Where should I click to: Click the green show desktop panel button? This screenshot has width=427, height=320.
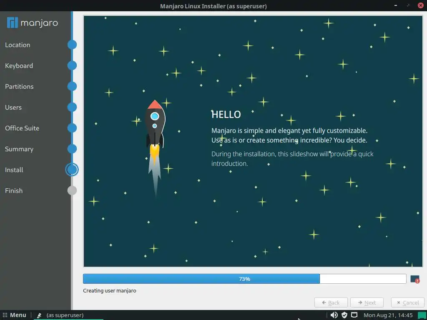(x=422, y=315)
